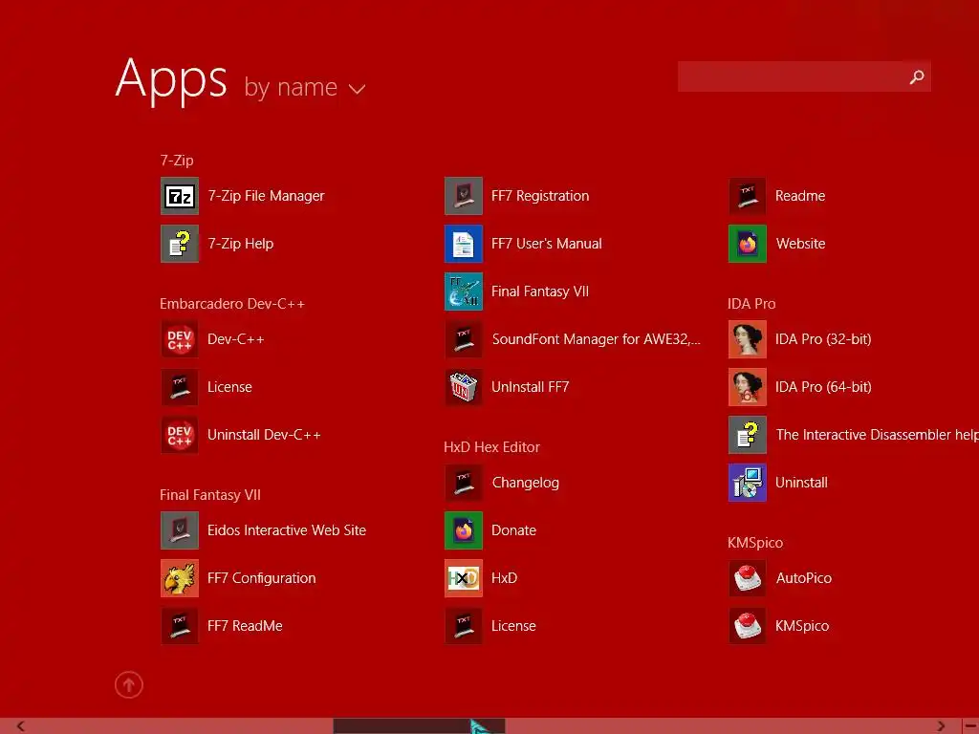Open the 'by name' sort dropdown
The height and width of the screenshot is (734, 979).
tap(304, 87)
